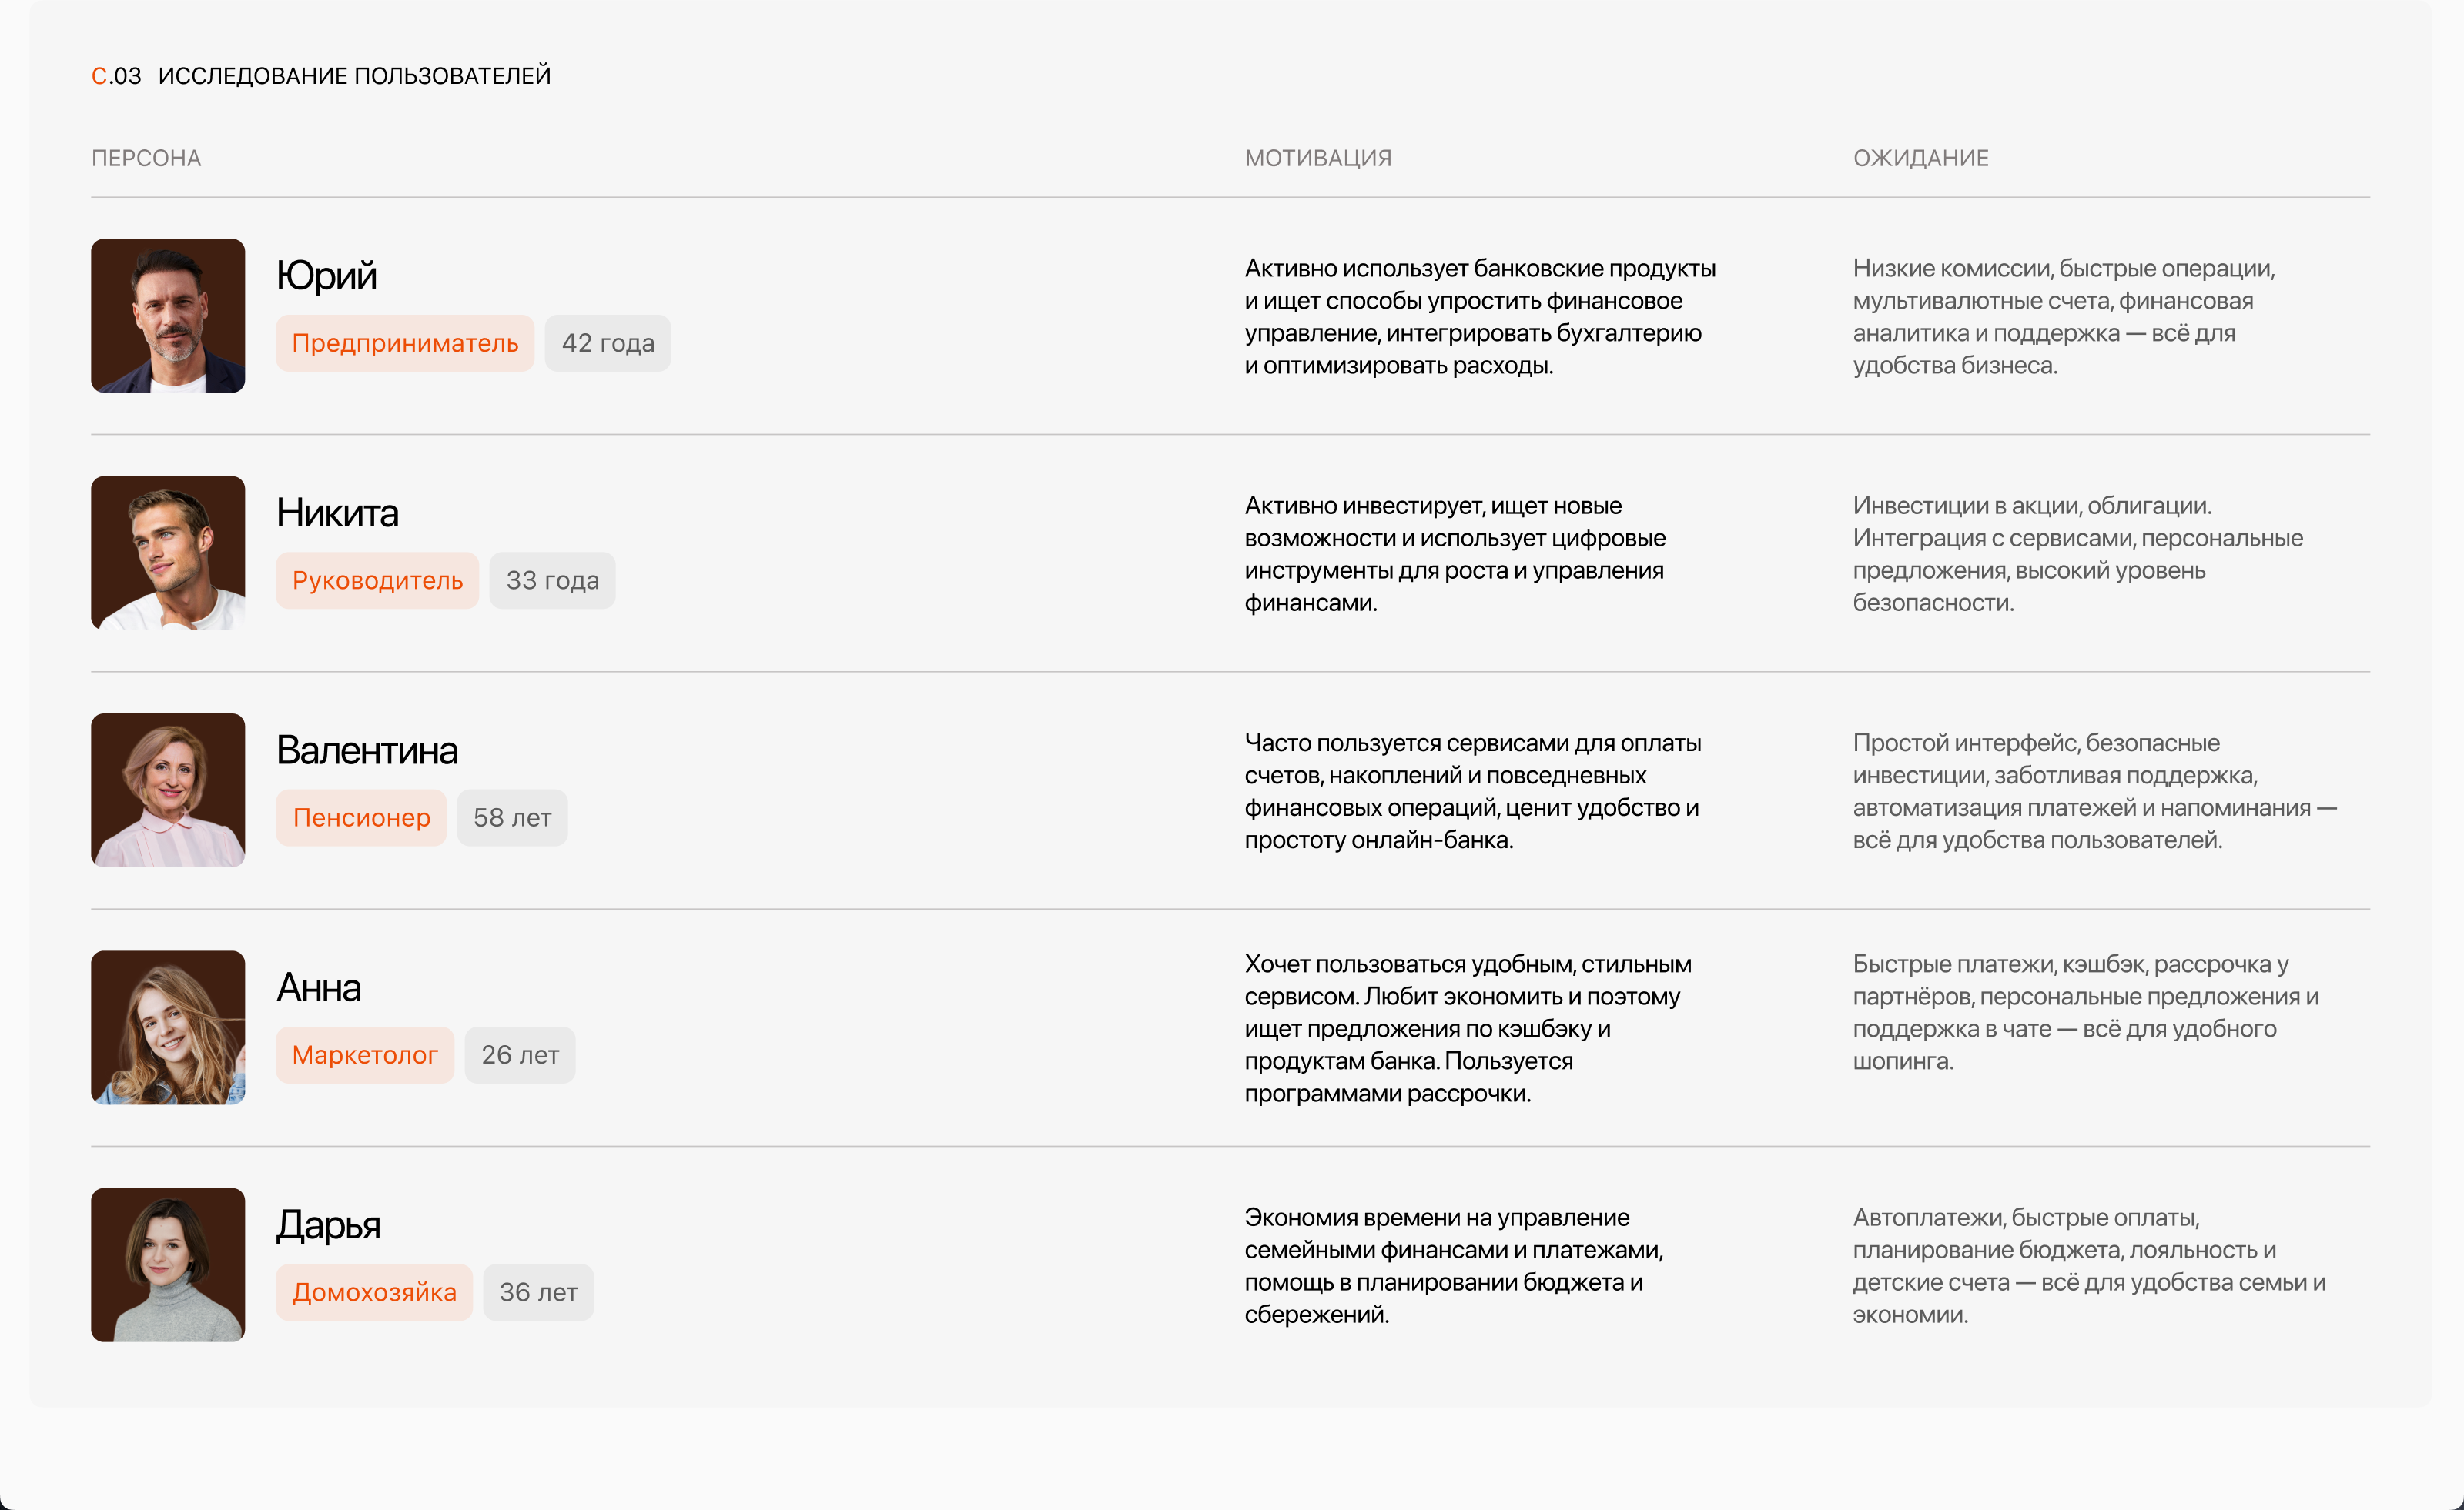This screenshot has height=1510, width=2464.
Task: Click Юрий's portrait photo
Action: click(168, 316)
